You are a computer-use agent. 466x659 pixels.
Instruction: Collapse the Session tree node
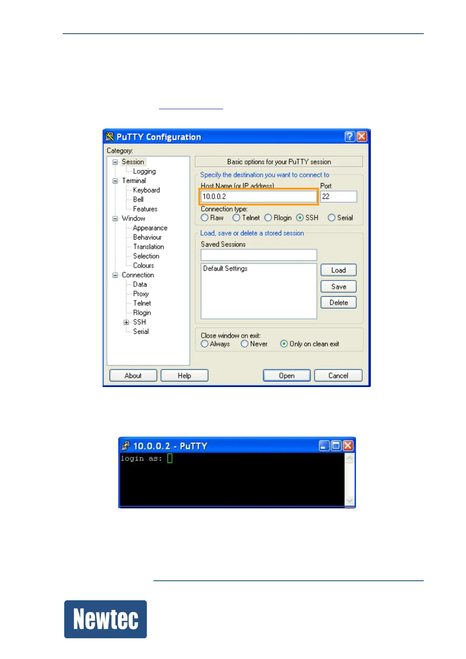coord(115,162)
